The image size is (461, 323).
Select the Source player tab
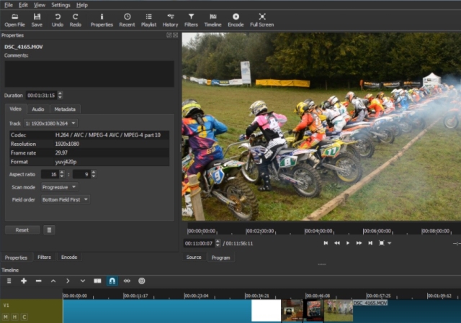[x=194, y=258]
